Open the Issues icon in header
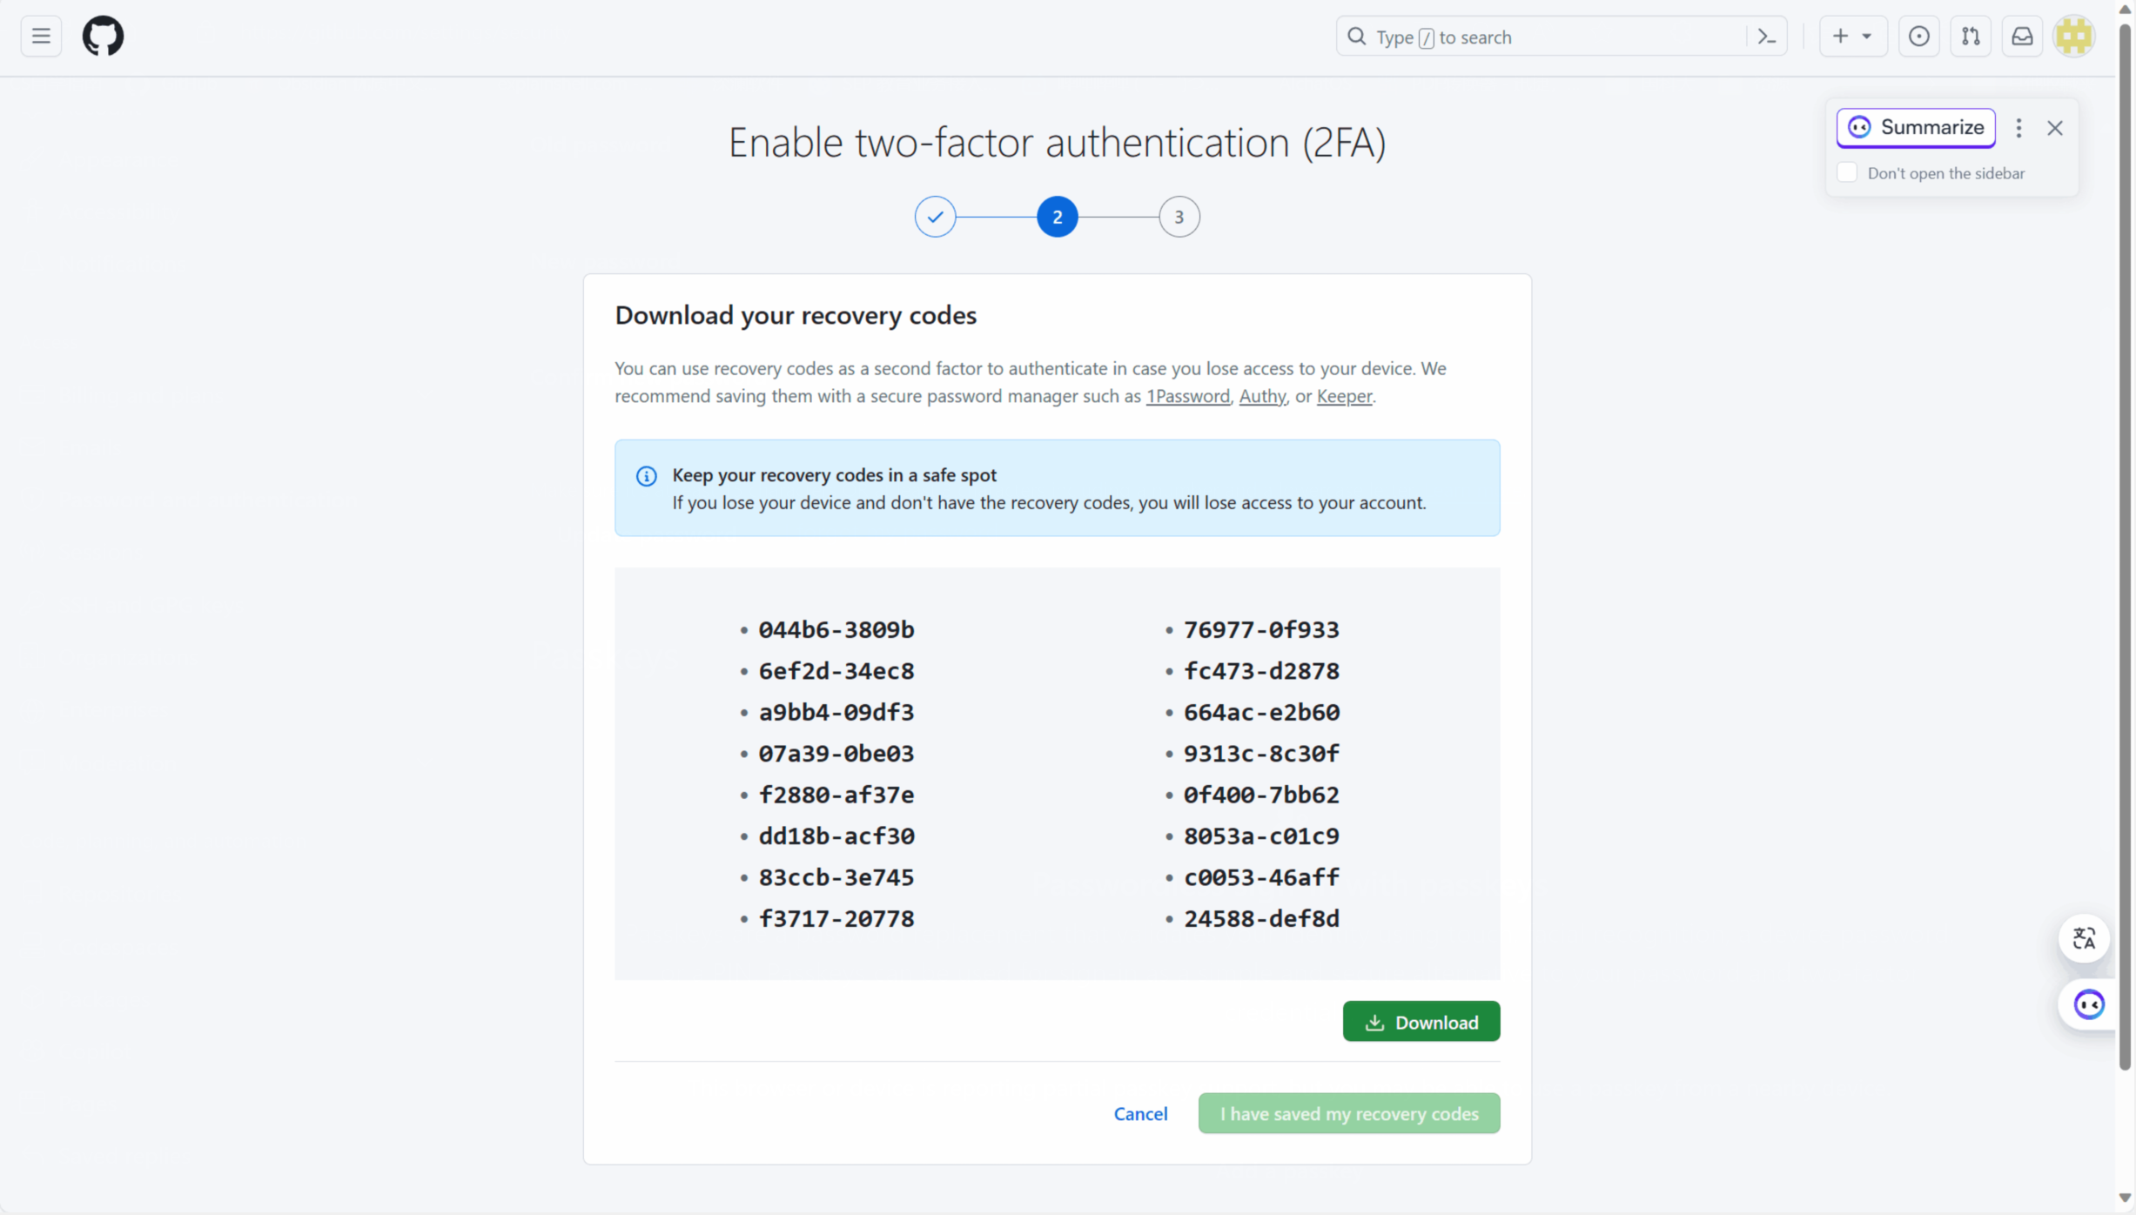2136x1215 pixels. (1918, 37)
